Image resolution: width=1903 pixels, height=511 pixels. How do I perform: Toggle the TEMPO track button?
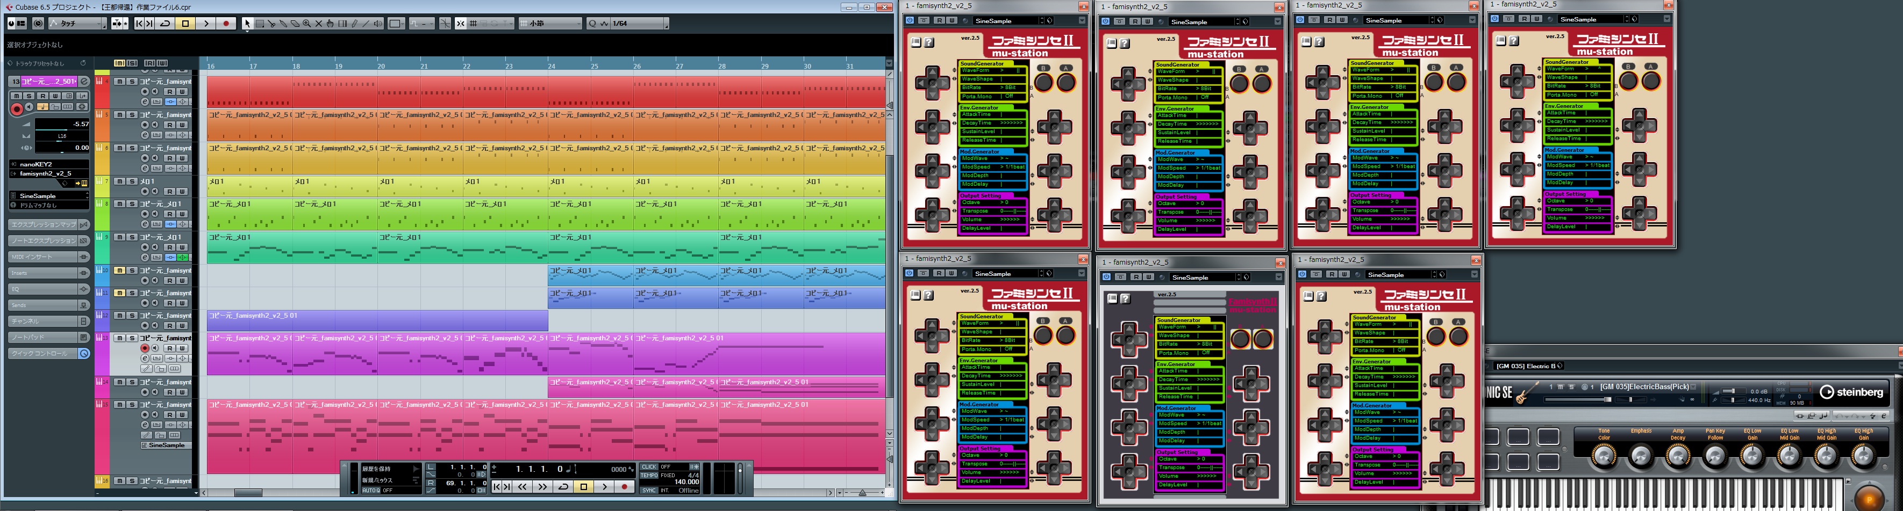[x=649, y=476]
